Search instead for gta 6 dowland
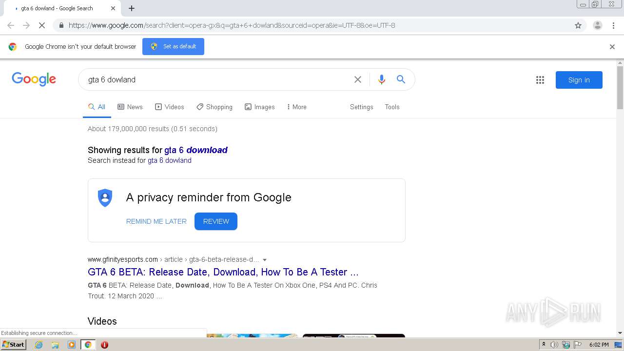 click(170, 160)
